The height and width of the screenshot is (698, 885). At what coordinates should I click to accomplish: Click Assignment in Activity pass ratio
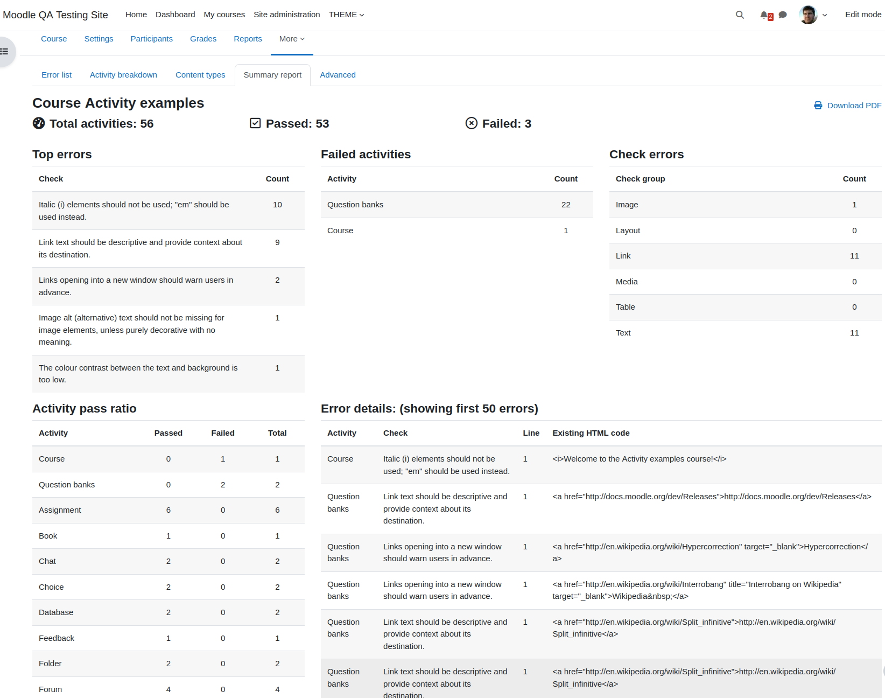point(60,510)
